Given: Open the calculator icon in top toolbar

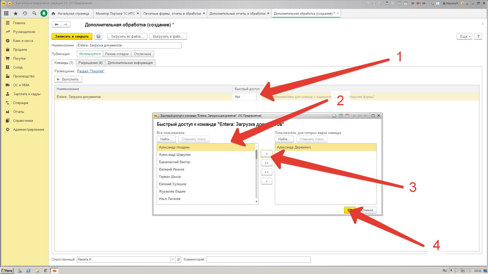Looking at the screenshot, I should pos(399,3).
